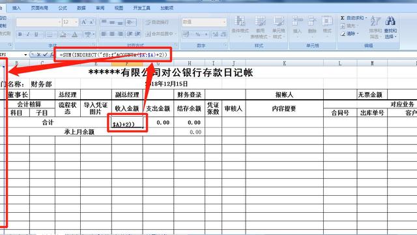Select the 内容提要 header cell
Viewport: 417px width, 235px height.
tap(284, 108)
